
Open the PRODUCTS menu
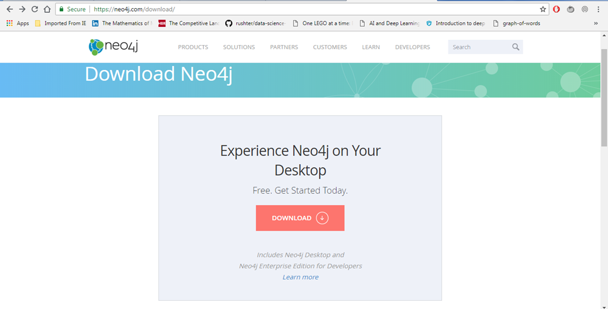[193, 47]
